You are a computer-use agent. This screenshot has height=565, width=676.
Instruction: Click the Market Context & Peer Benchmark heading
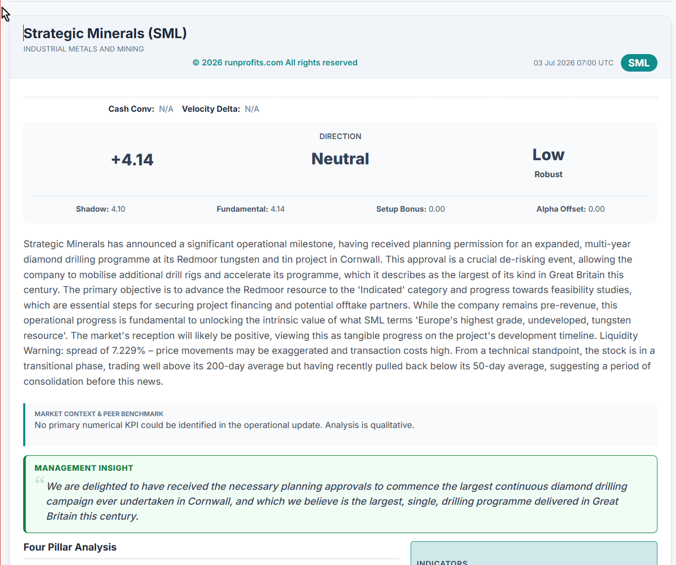pyautogui.click(x=99, y=414)
